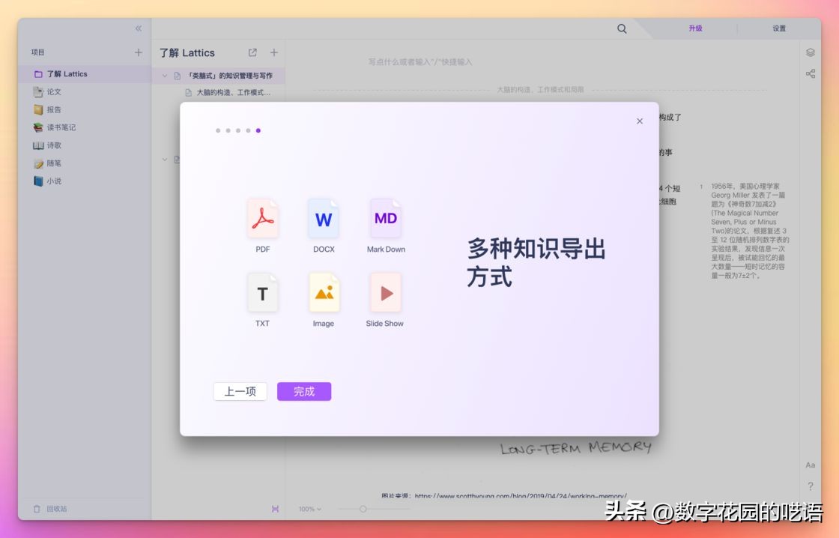839x538 pixels.
Task: Click the Georg Miller footnote text
Action: coord(750,231)
